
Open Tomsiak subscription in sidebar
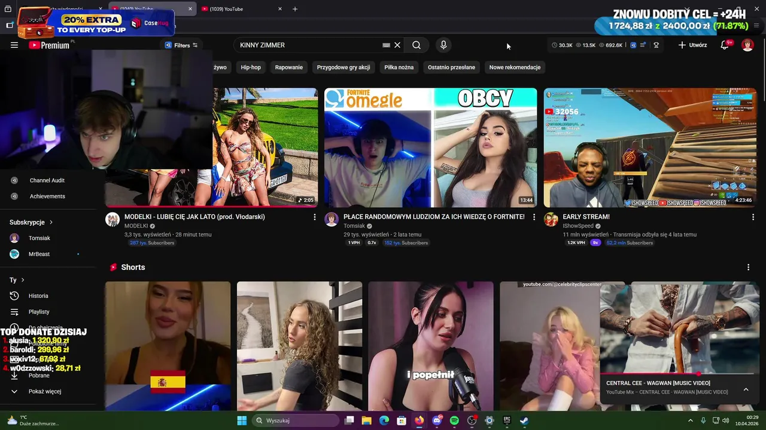click(39, 238)
